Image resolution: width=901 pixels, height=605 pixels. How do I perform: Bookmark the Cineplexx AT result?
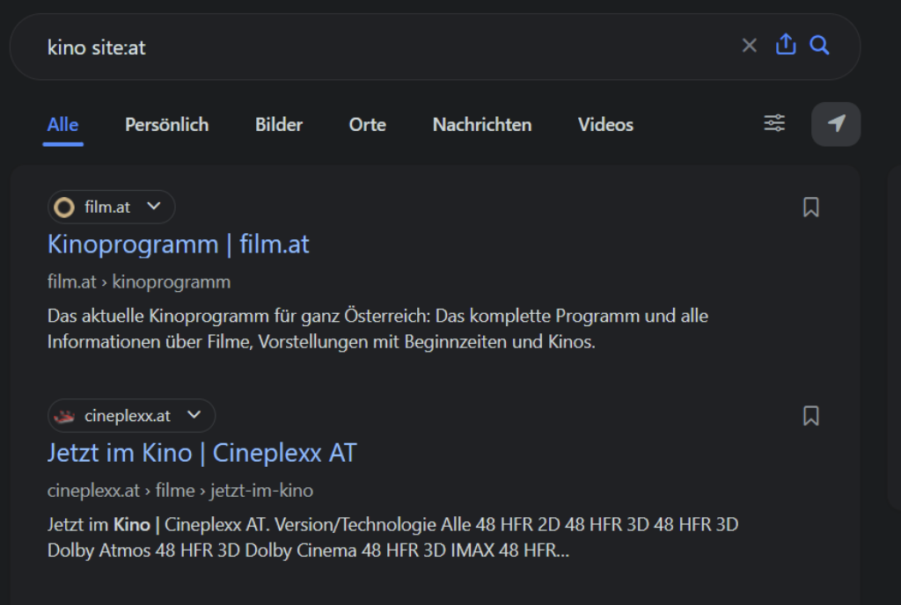click(810, 416)
